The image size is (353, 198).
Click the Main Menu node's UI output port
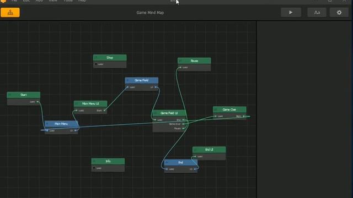pyautogui.click(x=75, y=131)
